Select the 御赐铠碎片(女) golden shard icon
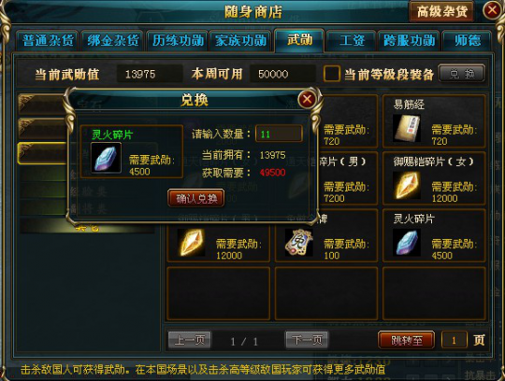 click(x=407, y=185)
